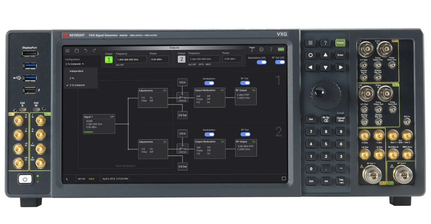Edit Output 2 frequency 2.000 000 000 GHz
The height and width of the screenshot is (224, 431).
204,59
